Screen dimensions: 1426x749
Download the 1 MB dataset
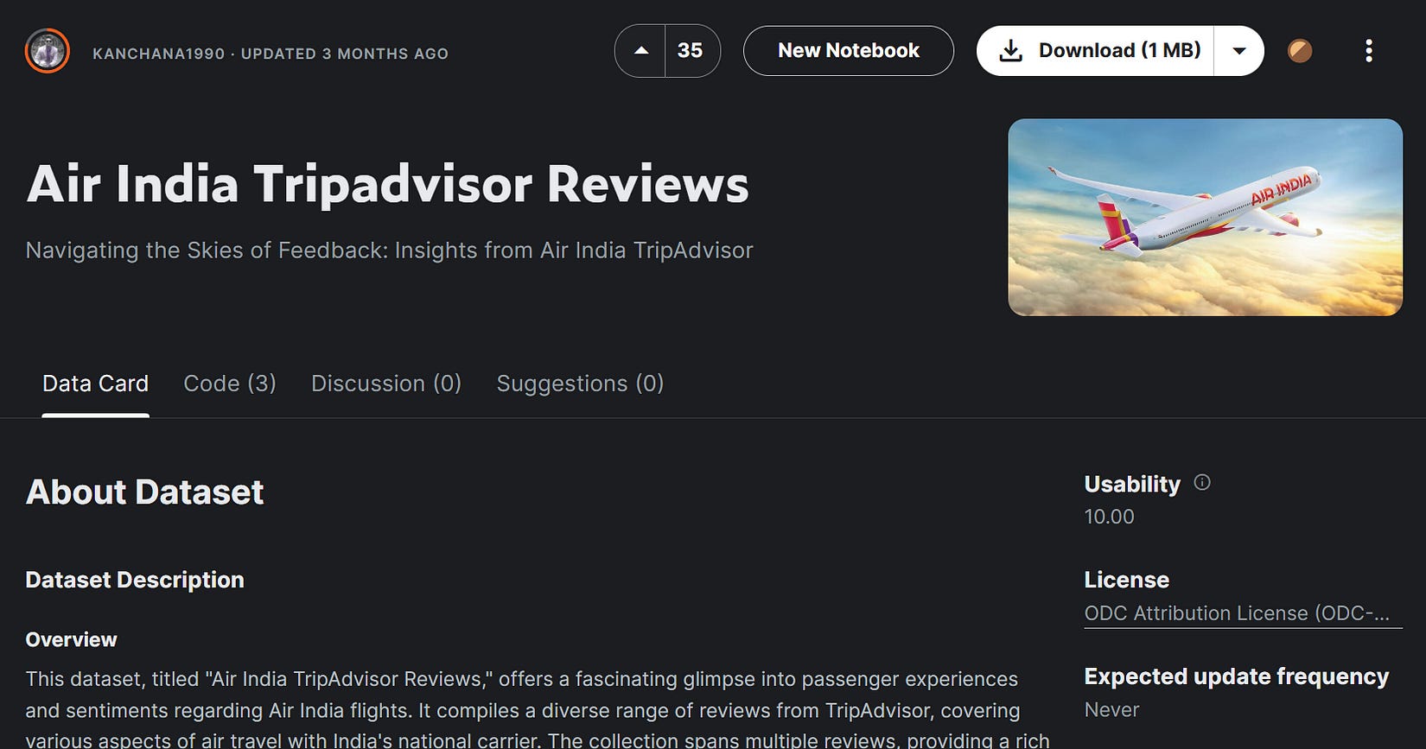pyautogui.click(x=1096, y=51)
